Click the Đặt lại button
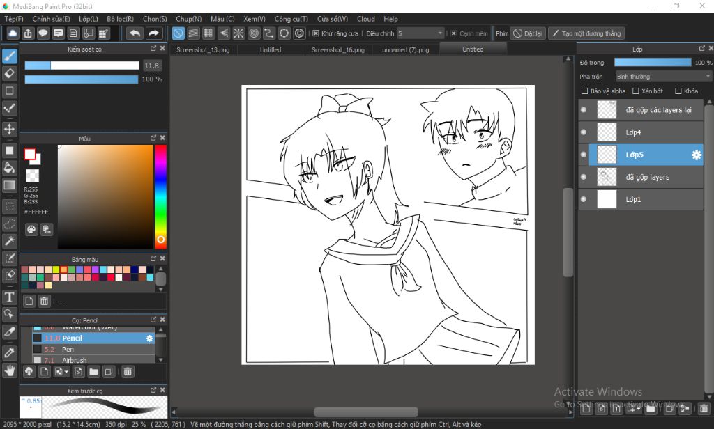Viewport: 714px width, 429px height. pyautogui.click(x=528, y=33)
